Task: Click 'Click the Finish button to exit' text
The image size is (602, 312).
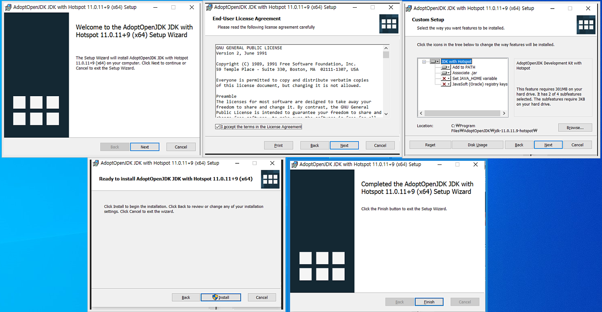Action: click(x=404, y=209)
